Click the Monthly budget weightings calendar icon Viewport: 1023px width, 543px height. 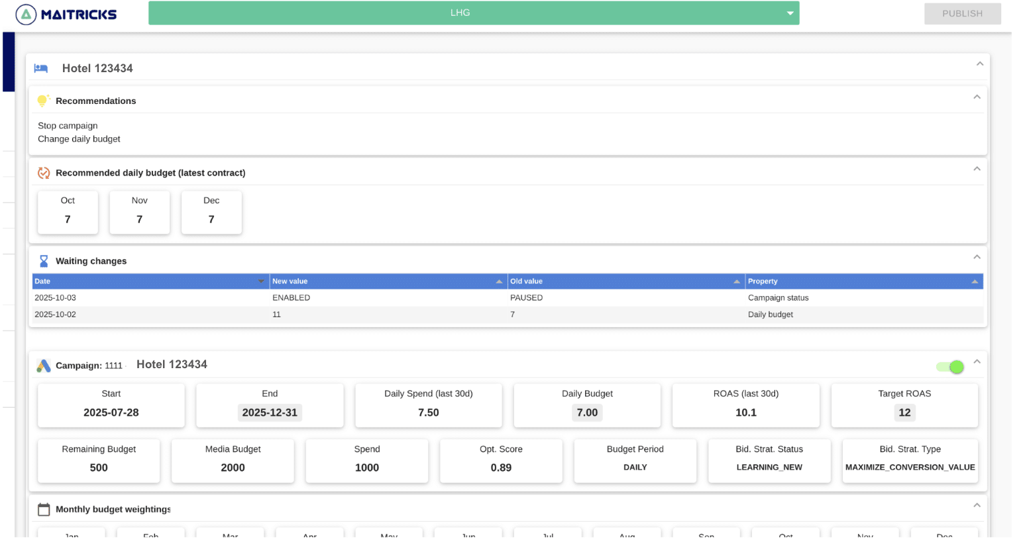pos(44,509)
